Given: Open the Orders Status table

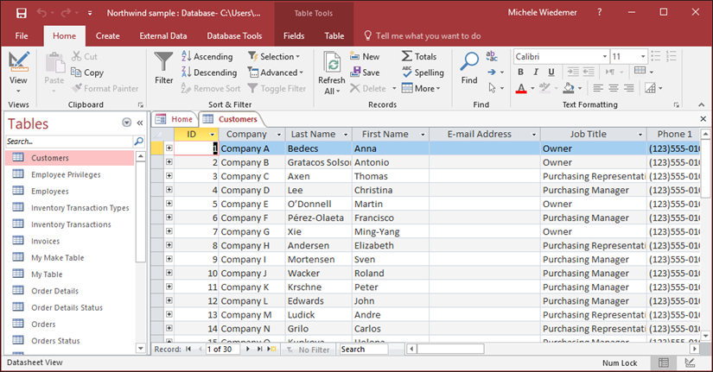Looking at the screenshot, I should coord(55,341).
